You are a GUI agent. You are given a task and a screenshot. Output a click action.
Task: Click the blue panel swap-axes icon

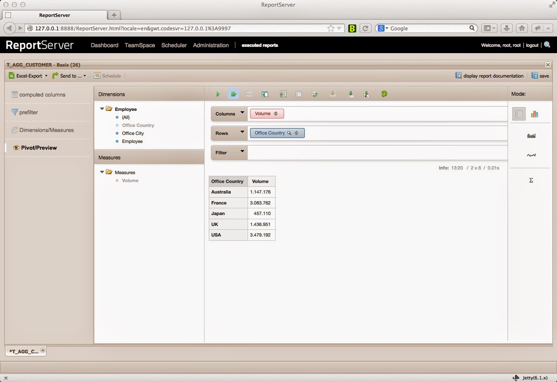tap(265, 94)
